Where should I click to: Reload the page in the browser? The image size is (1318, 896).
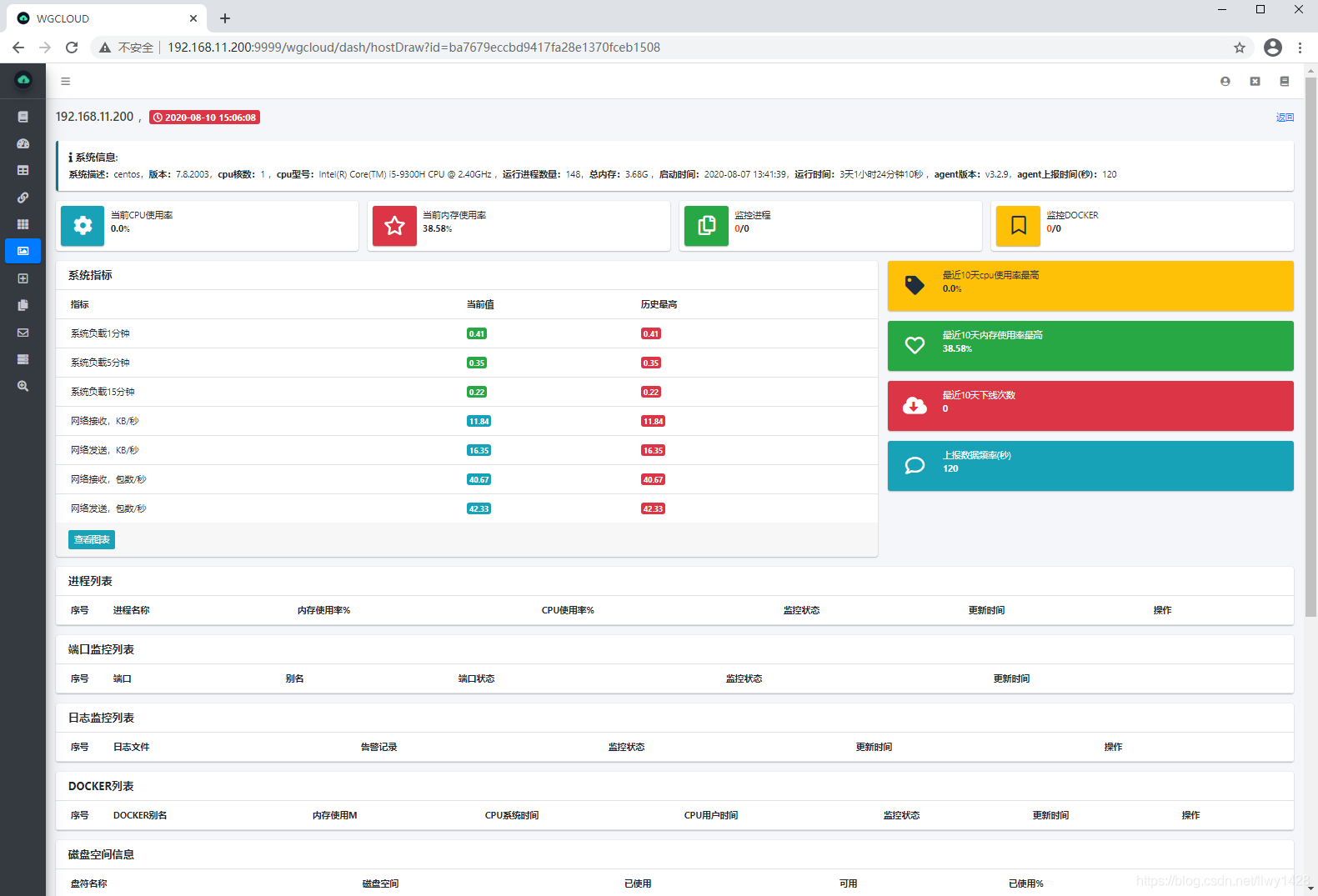pyautogui.click(x=72, y=48)
